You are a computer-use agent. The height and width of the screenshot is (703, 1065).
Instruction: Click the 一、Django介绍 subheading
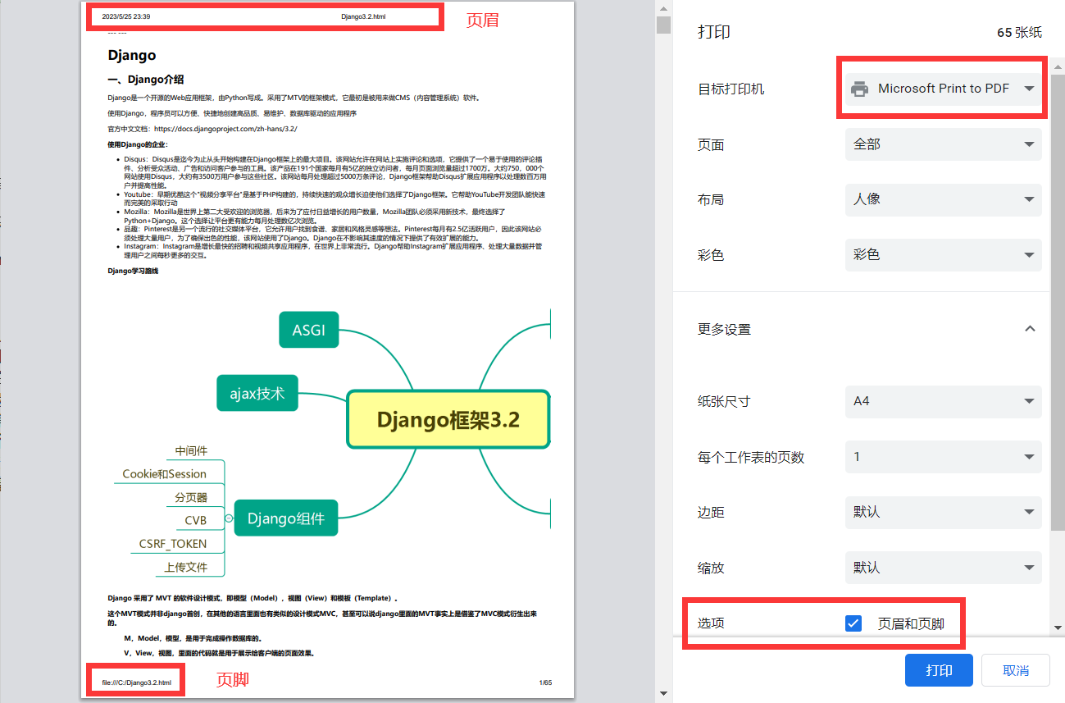[146, 80]
